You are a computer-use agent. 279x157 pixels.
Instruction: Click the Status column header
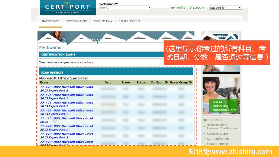(141, 82)
